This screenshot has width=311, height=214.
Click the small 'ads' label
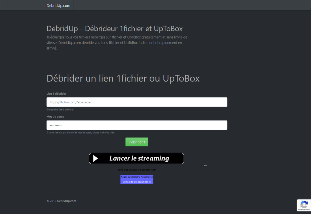coord(205,166)
